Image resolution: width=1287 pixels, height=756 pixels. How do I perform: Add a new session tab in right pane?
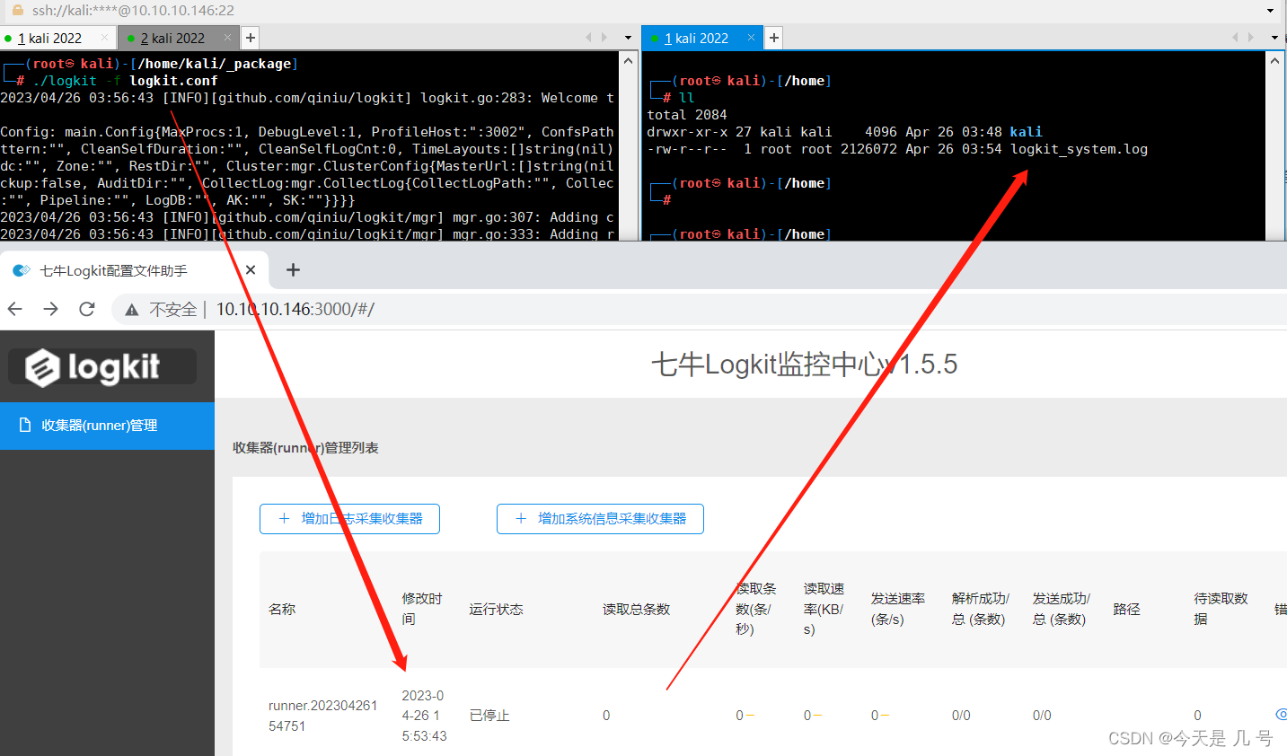(x=773, y=38)
